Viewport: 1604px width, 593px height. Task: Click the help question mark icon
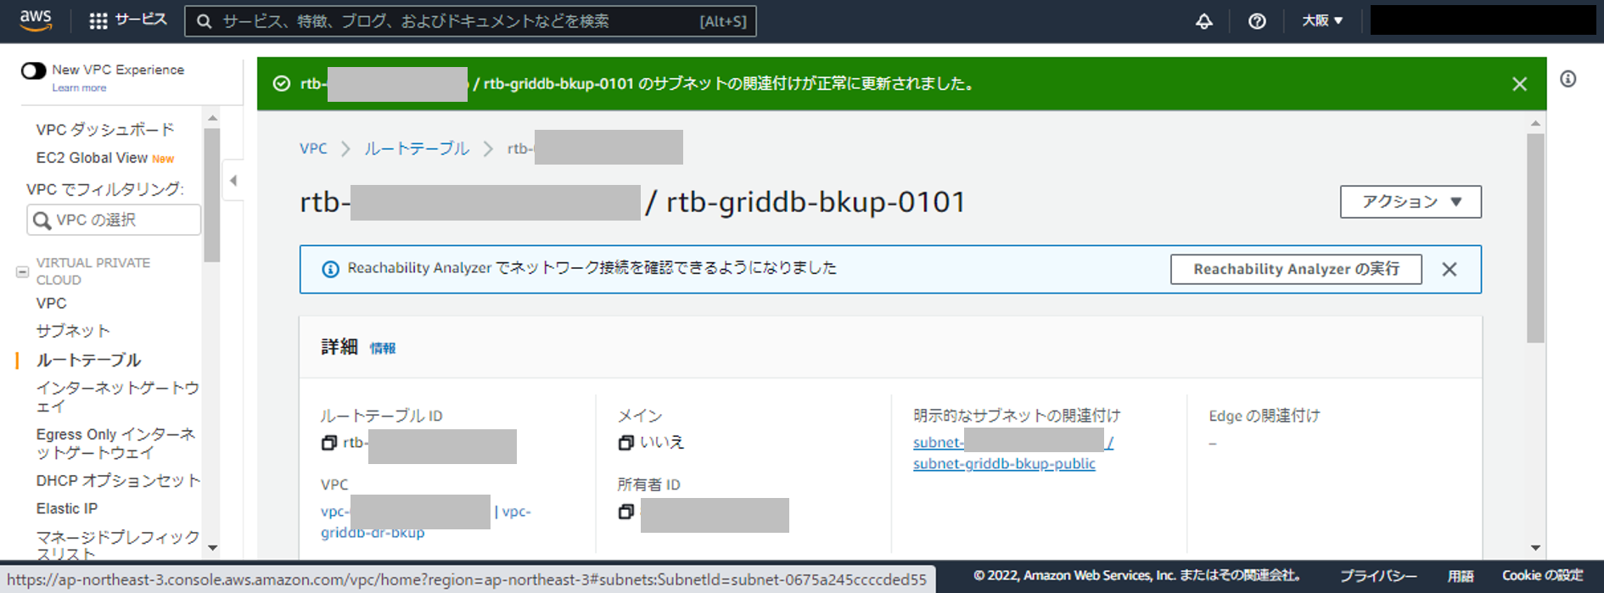pyautogui.click(x=1257, y=21)
